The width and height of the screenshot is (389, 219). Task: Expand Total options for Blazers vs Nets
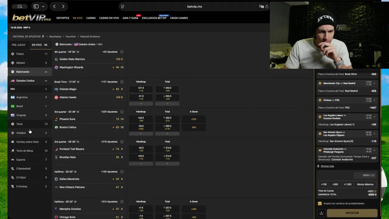point(167,164)
